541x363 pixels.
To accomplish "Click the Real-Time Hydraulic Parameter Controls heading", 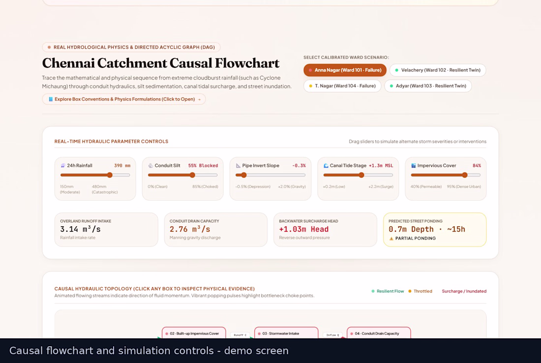I will (111, 142).
